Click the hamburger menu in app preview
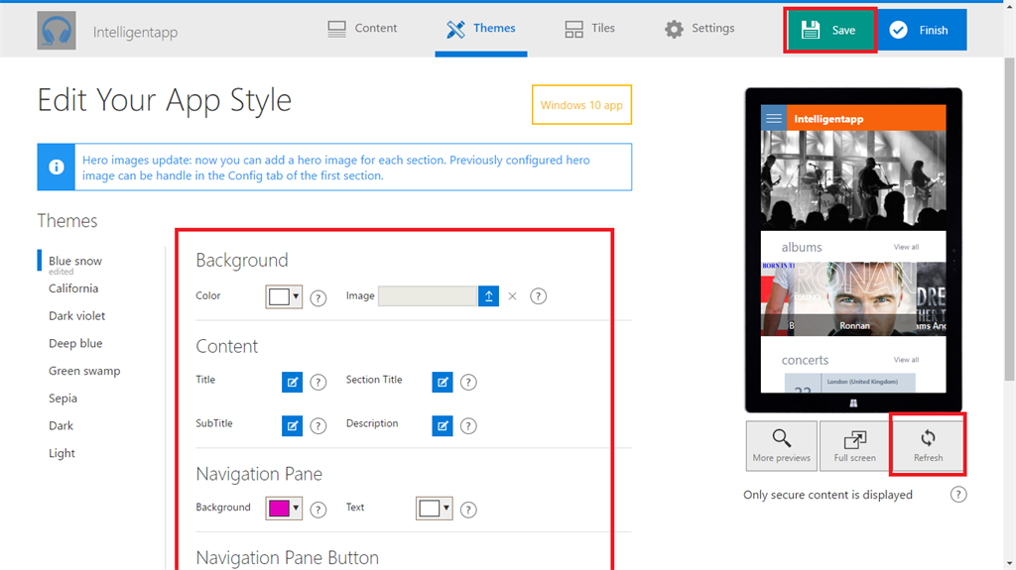Screen dimensions: 1016x570 [774, 119]
